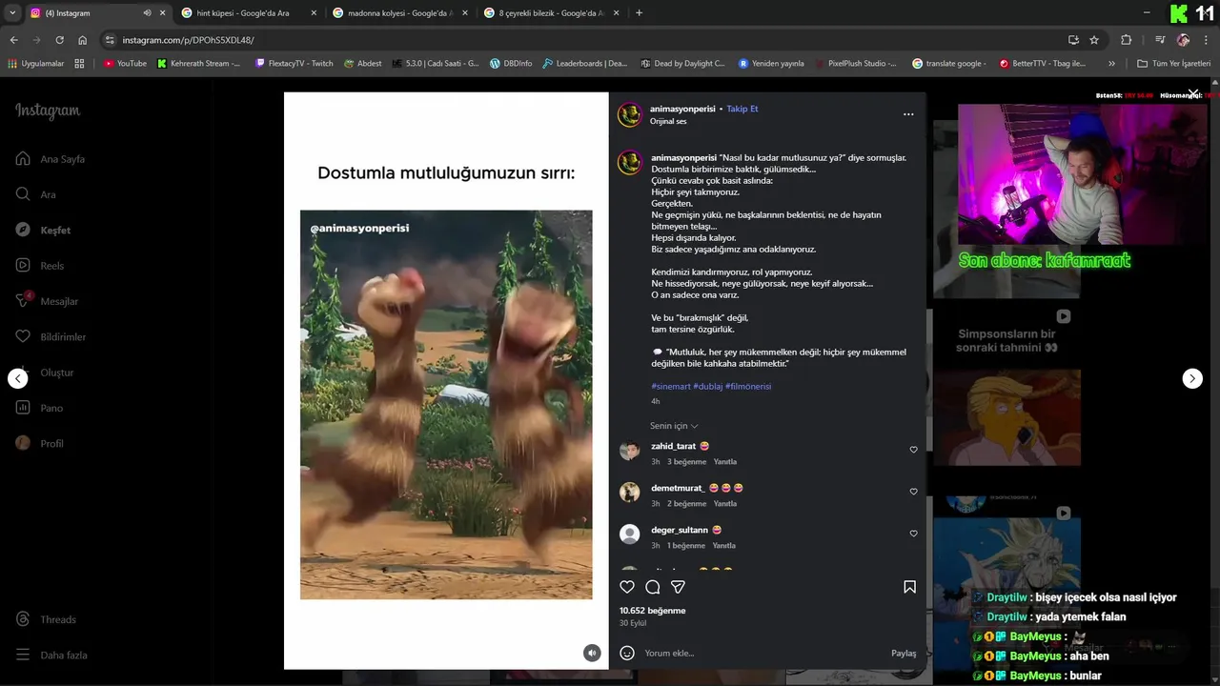Click Paylaş post comment button
Viewport: 1220px width, 686px height.
tap(904, 653)
